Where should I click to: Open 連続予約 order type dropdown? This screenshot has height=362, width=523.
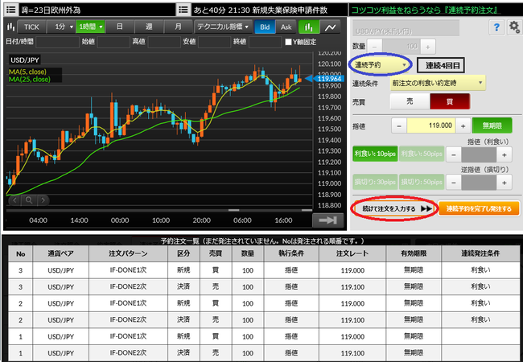pos(381,64)
